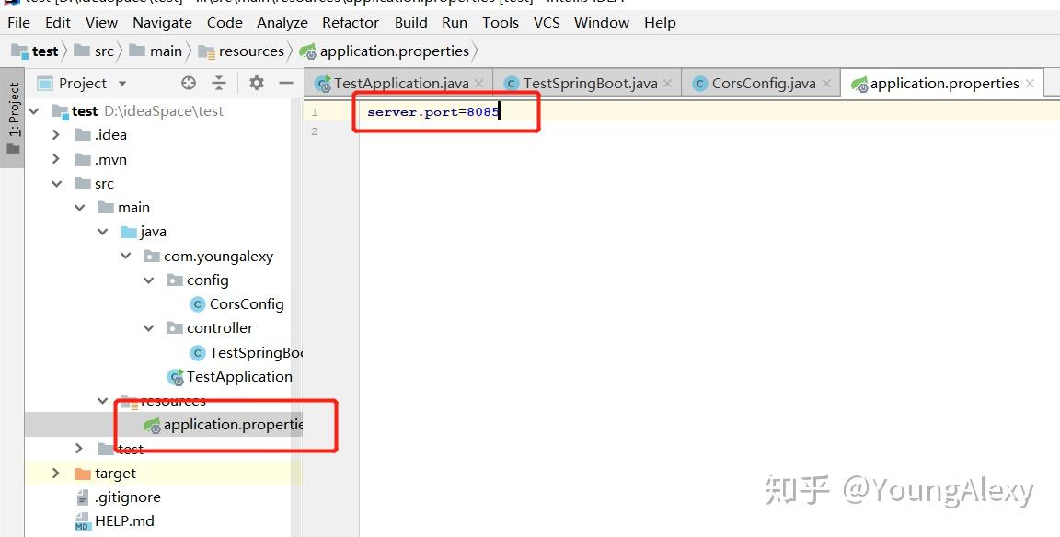Viewport: 1060px width, 537px height.
Task: Collapse the src folder in project tree
Action: 56,183
